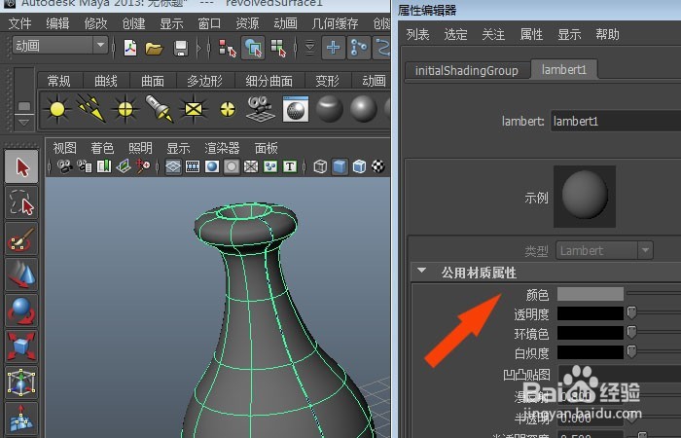Screen dimensions: 681x438
Task: Toggle the safe action display
Action: pyautogui.click(x=270, y=166)
